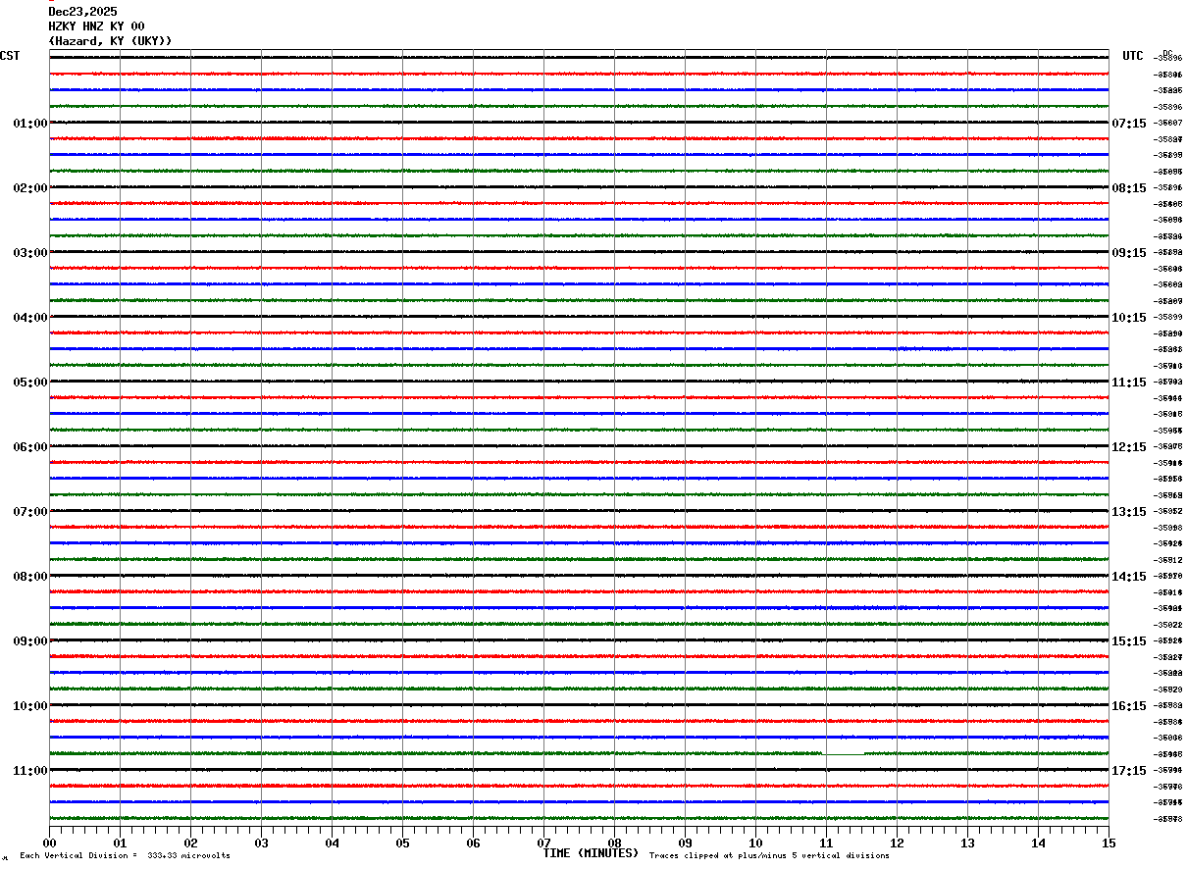Select the 06:00 CST time label
Viewport: 1187px width, 869px height.
[30, 447]
